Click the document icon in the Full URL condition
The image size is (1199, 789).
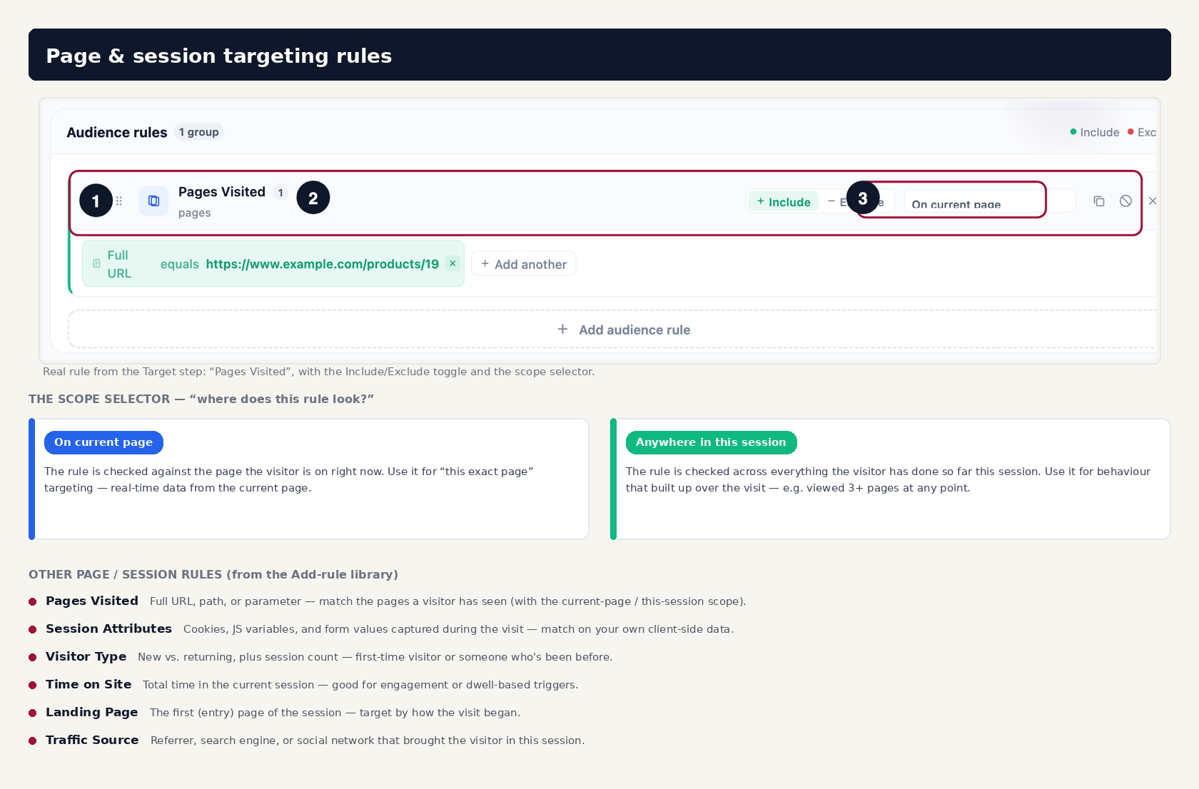click(96, 264)
